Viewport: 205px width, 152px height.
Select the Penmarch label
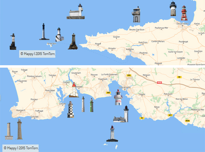(x=21, y=110)
